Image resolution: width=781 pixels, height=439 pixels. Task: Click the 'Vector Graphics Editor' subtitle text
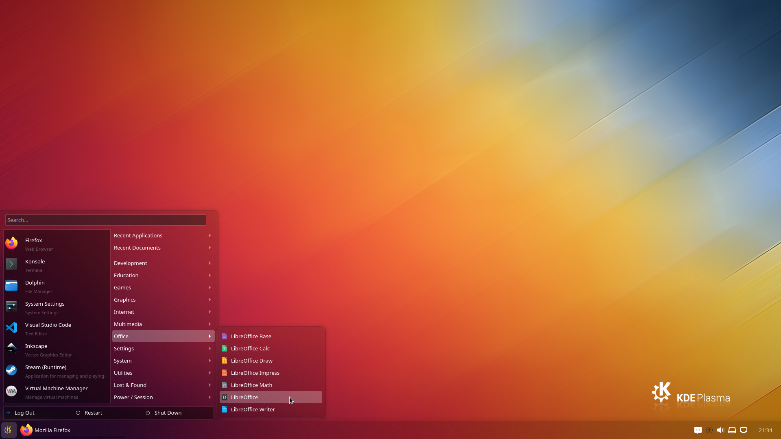[48, 355]
